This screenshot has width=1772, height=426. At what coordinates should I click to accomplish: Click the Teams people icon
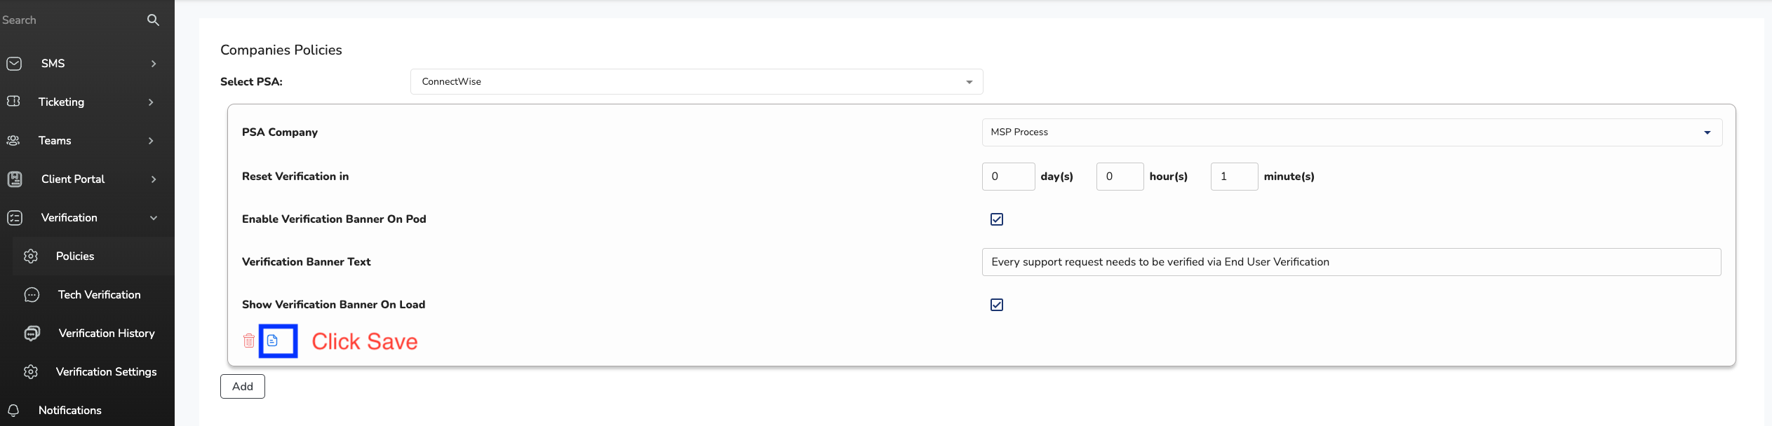coord(13,141)
